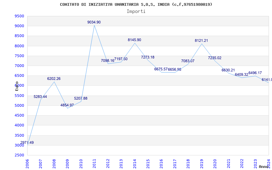This screenshot has width=272, height=170.
Task: Click the 7273.18 value label
Action: 148,57
